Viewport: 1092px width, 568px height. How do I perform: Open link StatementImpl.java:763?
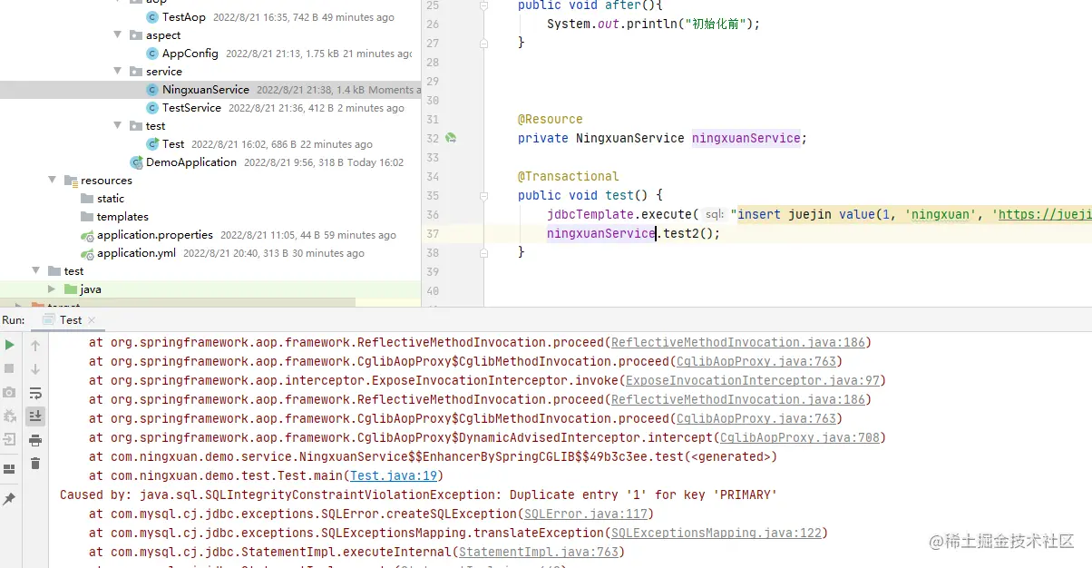[x=539, y=552]
